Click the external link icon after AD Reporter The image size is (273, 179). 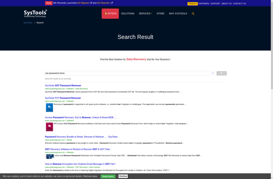coord(111,3)
